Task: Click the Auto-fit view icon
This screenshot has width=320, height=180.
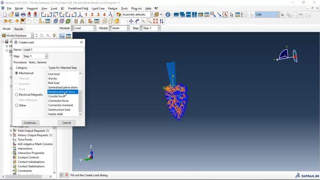Action: point(155,21)
